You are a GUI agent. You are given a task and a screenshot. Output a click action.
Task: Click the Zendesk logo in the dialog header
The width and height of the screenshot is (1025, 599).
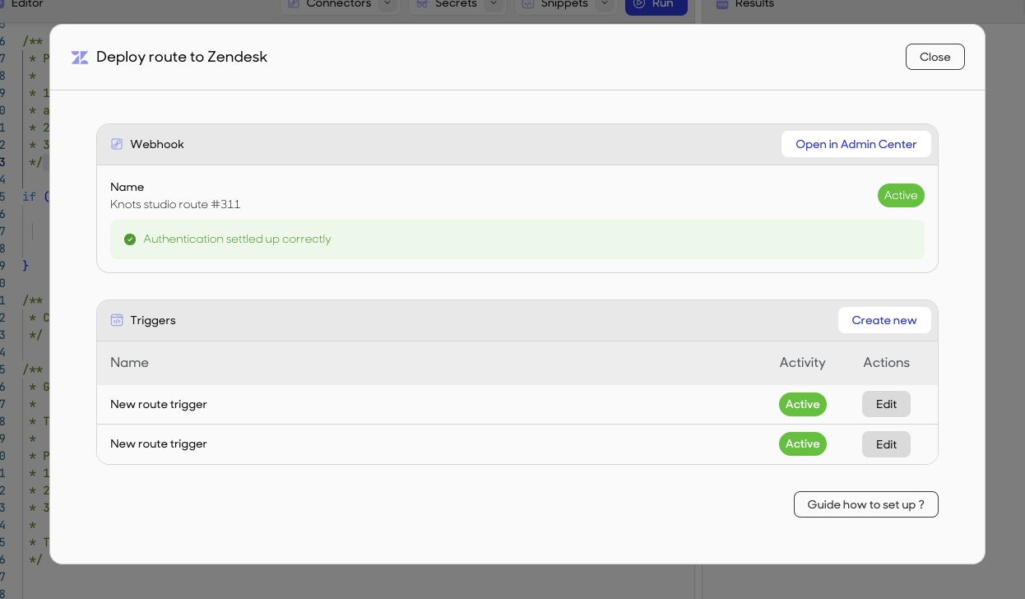pyautogui.click(x=80, y=58)
